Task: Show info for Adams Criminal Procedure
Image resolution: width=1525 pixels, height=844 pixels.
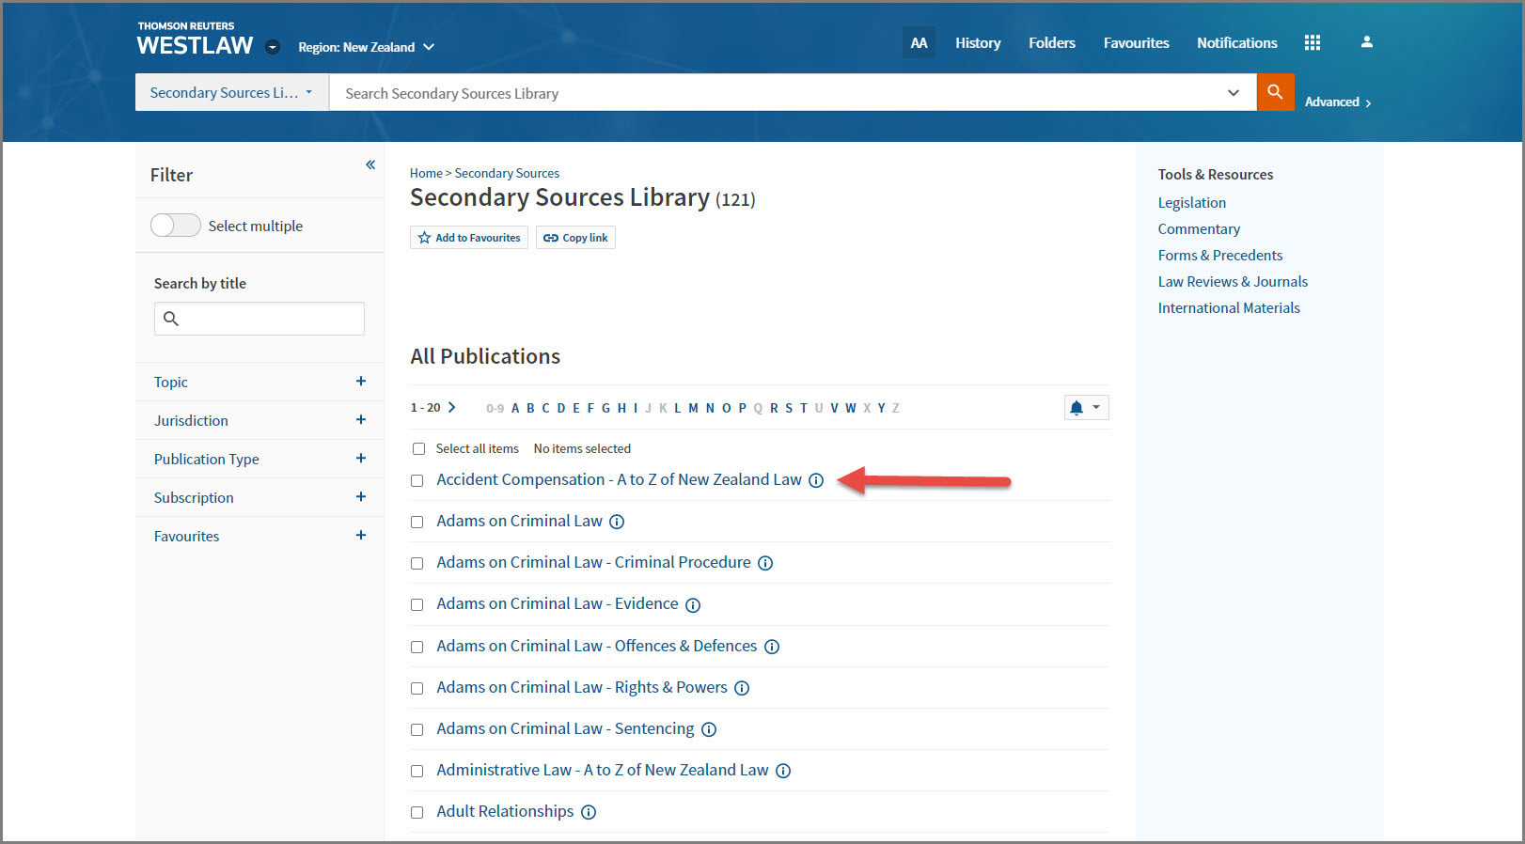Action: pos(765,563)
